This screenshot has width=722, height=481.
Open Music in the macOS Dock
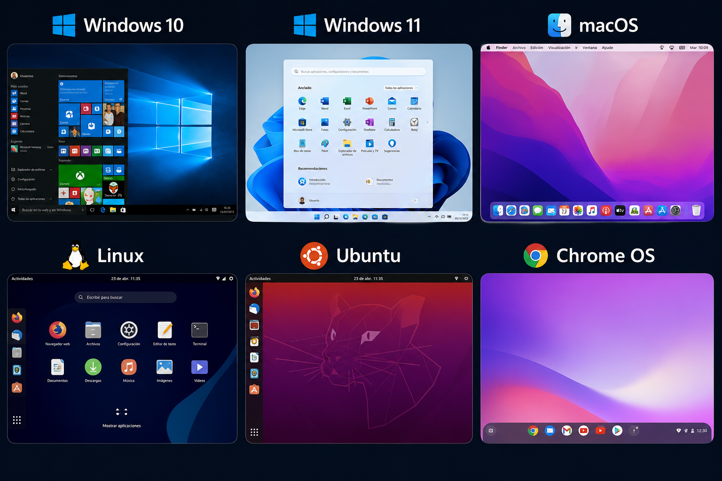tap(592, 210)
